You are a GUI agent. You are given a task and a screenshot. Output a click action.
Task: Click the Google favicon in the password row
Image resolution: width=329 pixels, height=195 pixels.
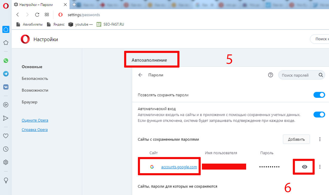pyautogui.click(x=152, y=167)
